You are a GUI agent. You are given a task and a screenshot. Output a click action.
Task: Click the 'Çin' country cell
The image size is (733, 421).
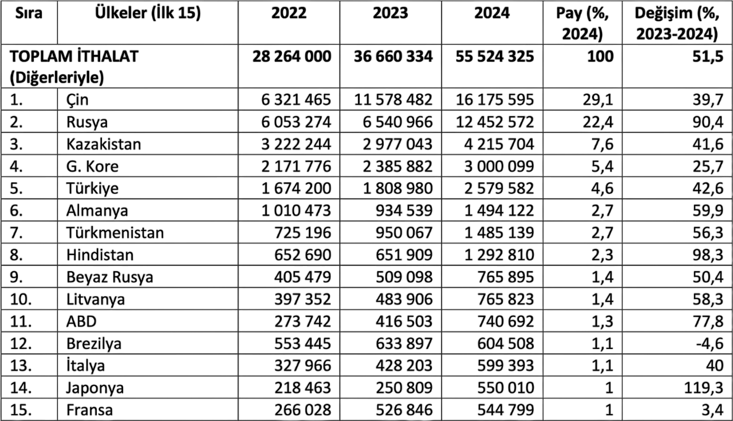pyautogui.click(x=77, y=100)
